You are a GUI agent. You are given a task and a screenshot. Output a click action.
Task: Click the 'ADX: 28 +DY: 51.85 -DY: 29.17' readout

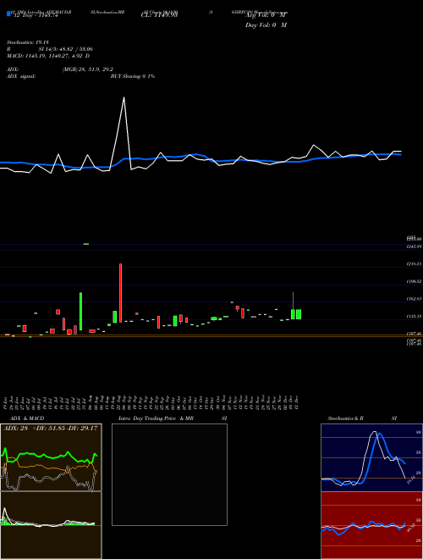[x=50, y=428]
